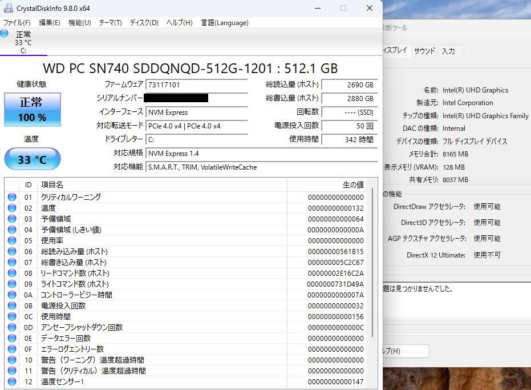This screenshot has height=390, width=531.
Task: Click the 総書込量 value 2880 GB
Action: pyautogui.click(x=350, y=99)
